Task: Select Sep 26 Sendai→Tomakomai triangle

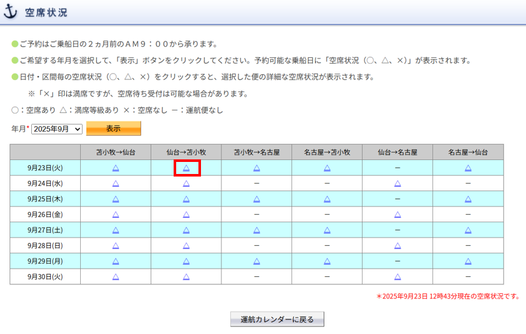Action: click(186, 215)
